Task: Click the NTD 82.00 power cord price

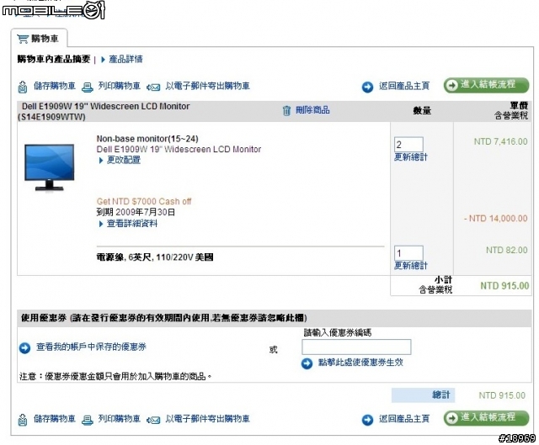Action: (x=507, y=250)
